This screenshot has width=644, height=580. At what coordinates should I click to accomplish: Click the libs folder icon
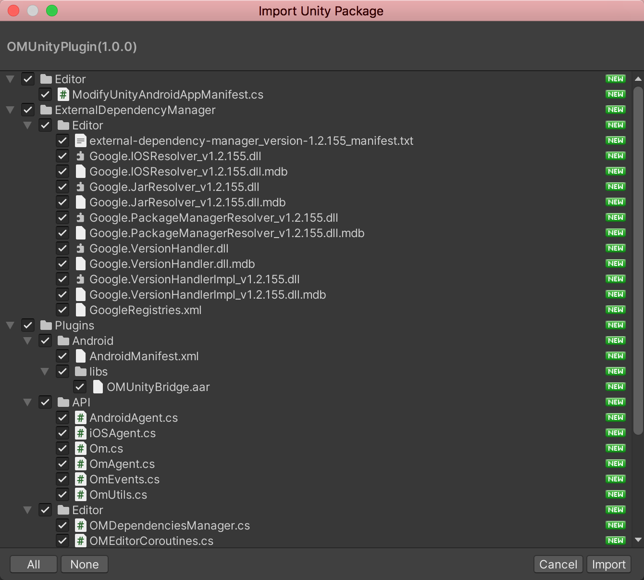pyautogui.click(x=81, y=372)
